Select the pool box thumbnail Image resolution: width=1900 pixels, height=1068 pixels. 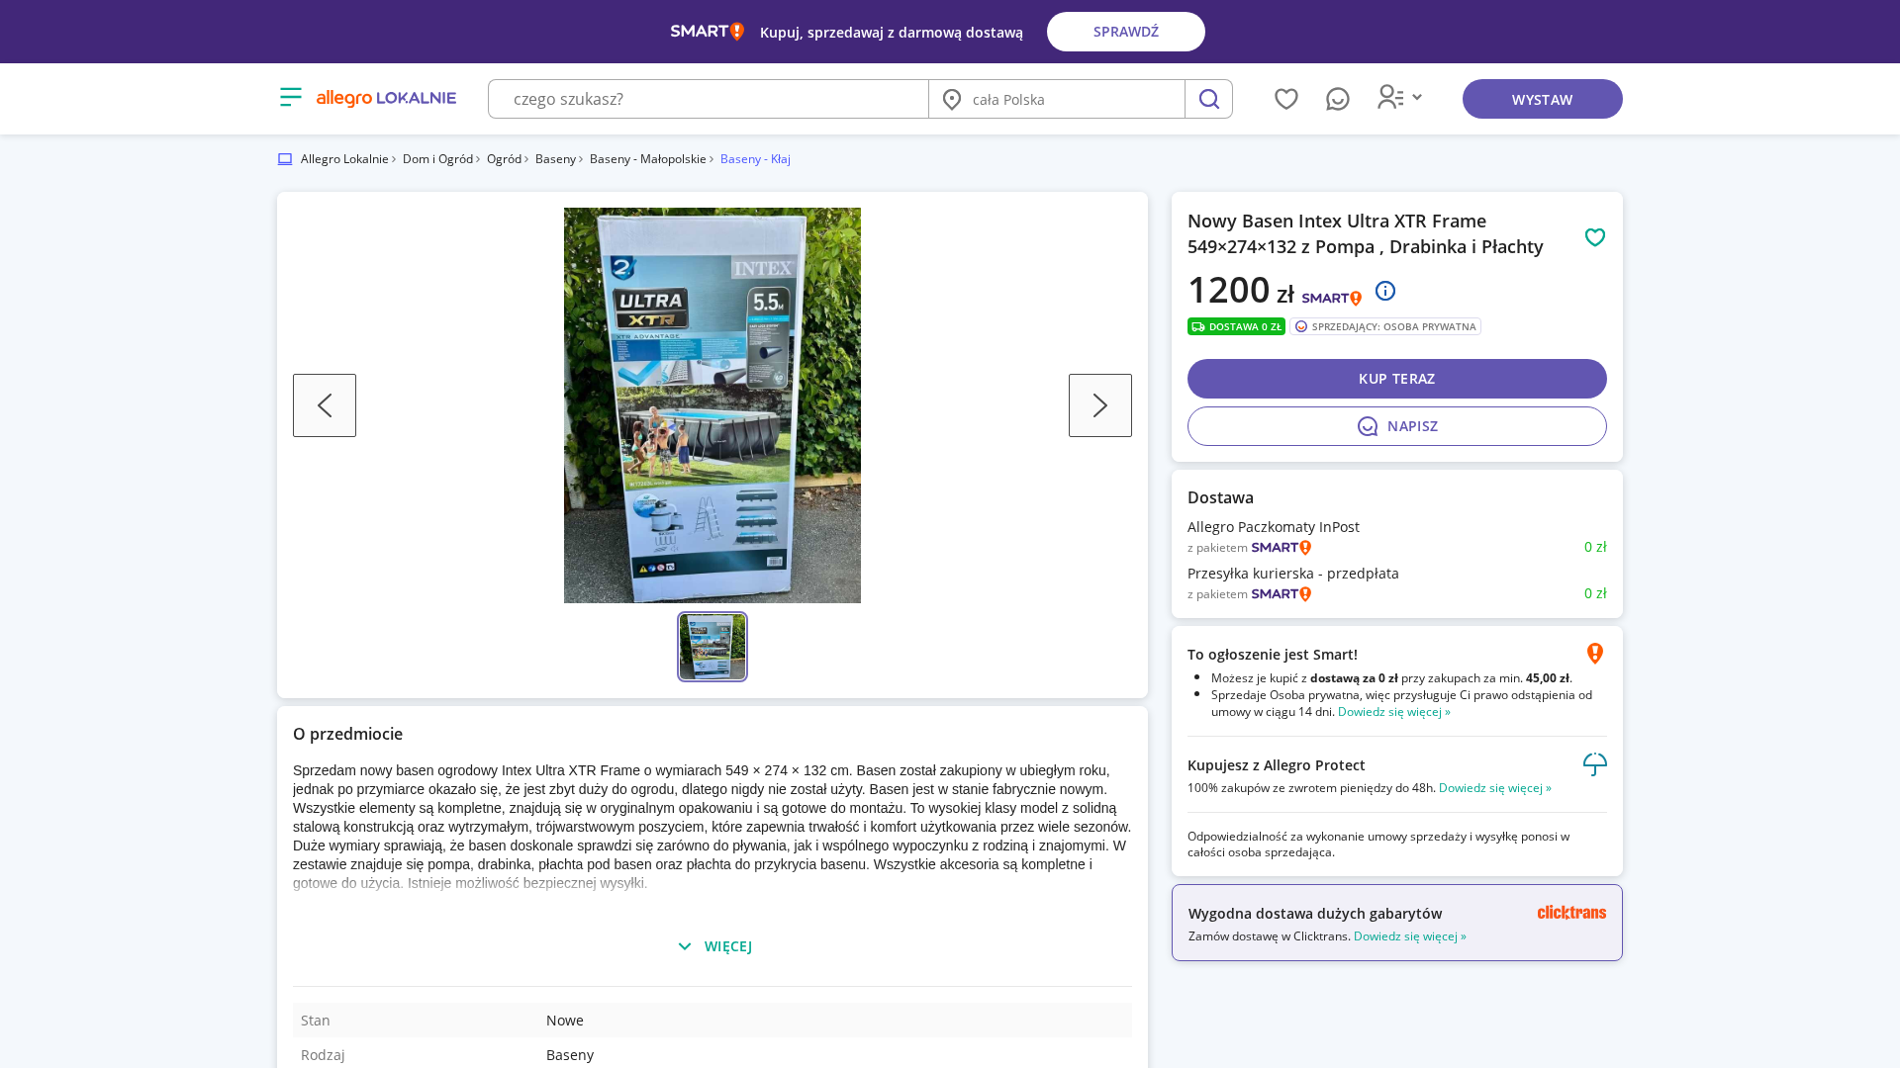tap(712, 647)
